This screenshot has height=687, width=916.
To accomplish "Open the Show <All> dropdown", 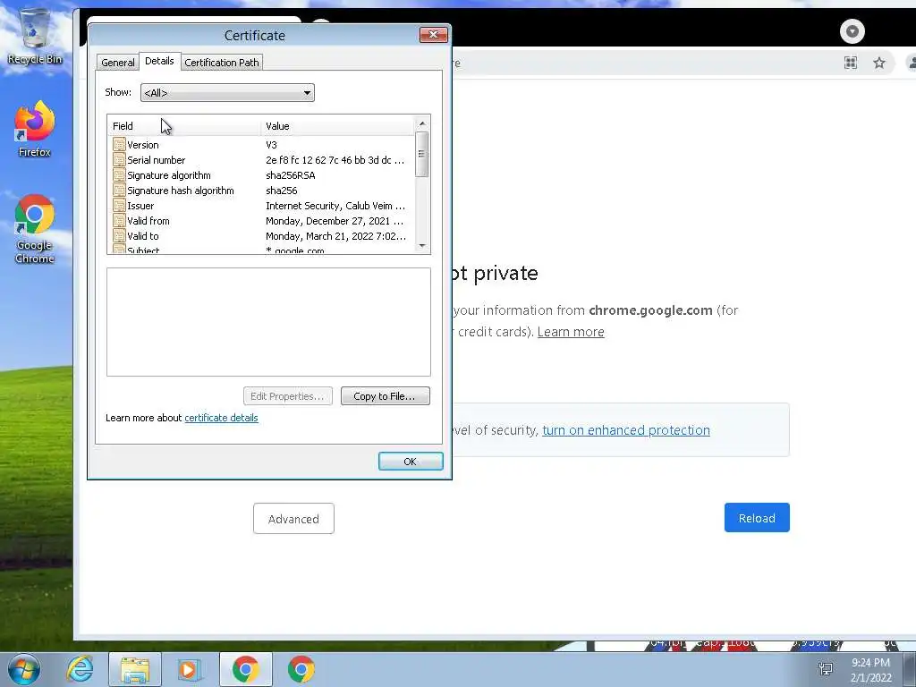I will click(227, 92).
